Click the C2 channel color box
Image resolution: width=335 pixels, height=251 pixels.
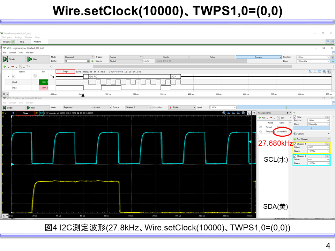coord(41,113)
